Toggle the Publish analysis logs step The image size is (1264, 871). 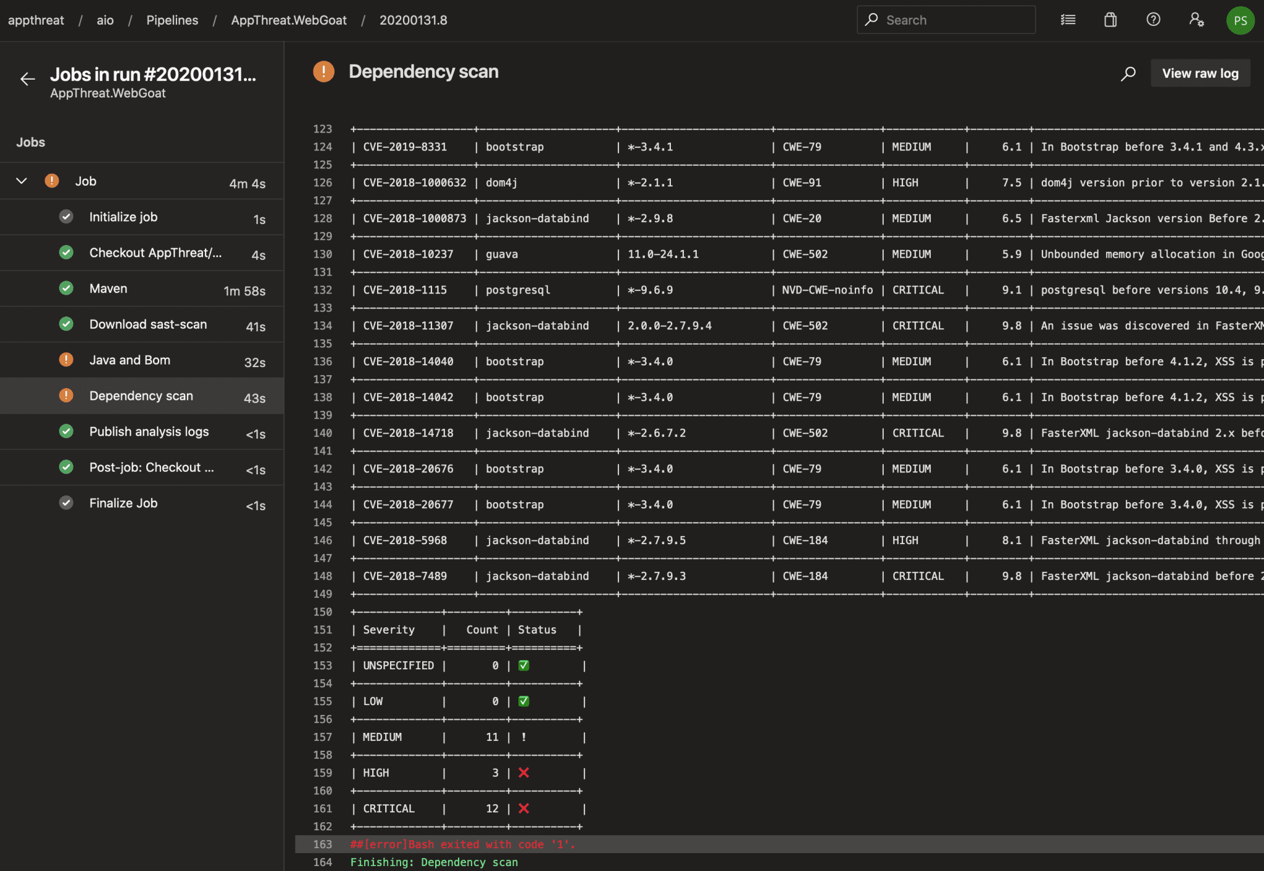[x=149, y=432]
